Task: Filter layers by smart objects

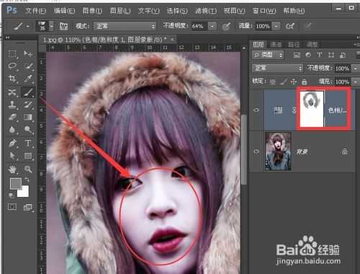Action: [343, 55]
